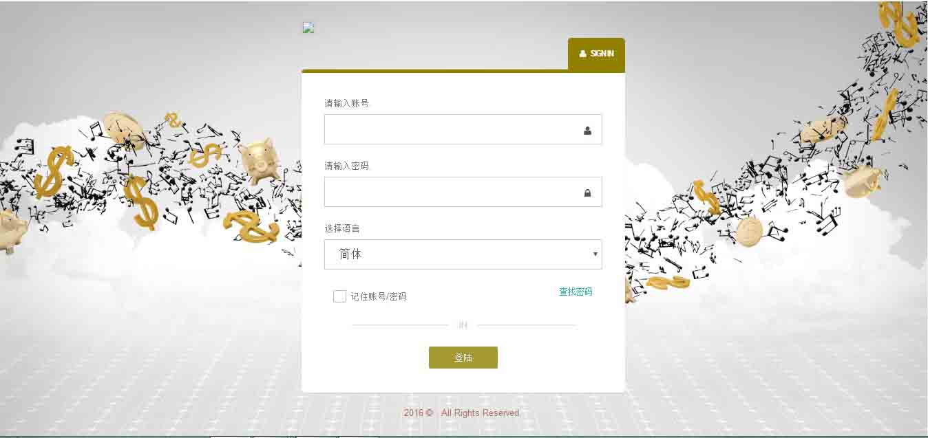This screenshot has height=438, width=928.
Task: Click the 选择语言 label
Action: (x=342, y=228)
